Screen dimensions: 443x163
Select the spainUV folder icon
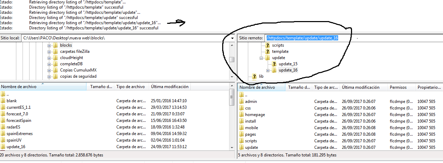click(x=3, y=140)
